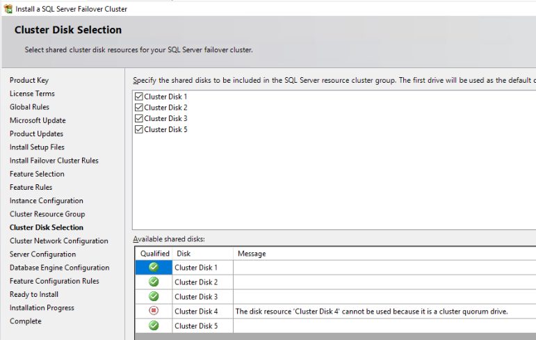Click the Cluster Disk 1 label in the selection list

(165, 97)
